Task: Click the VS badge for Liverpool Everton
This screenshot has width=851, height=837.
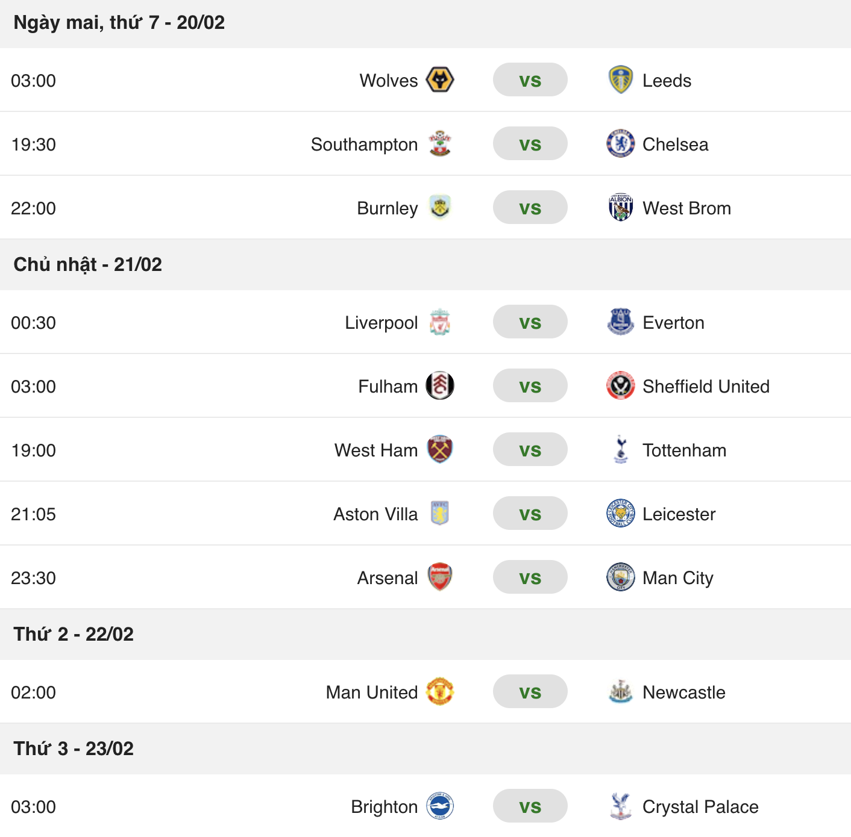Action: click(x=530, y=322)
